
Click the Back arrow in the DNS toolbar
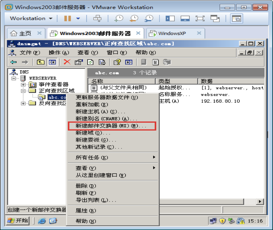pos(14,62)
